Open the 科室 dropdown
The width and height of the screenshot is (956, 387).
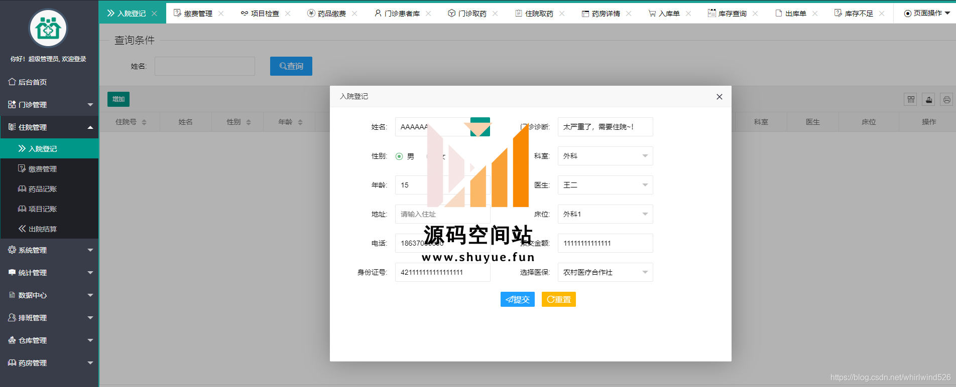606,156
